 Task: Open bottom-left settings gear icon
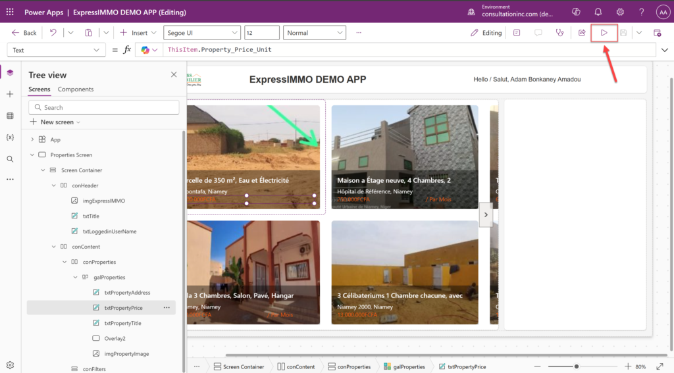(x=10, y=365)
